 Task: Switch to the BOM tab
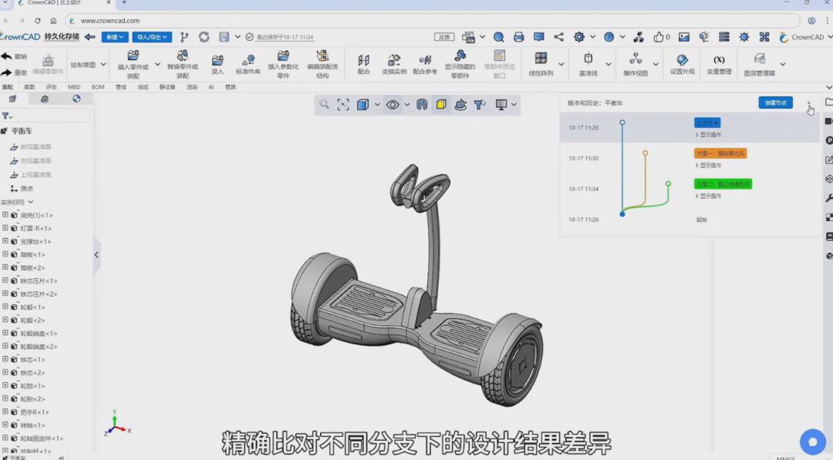click(x=98, y=87)
